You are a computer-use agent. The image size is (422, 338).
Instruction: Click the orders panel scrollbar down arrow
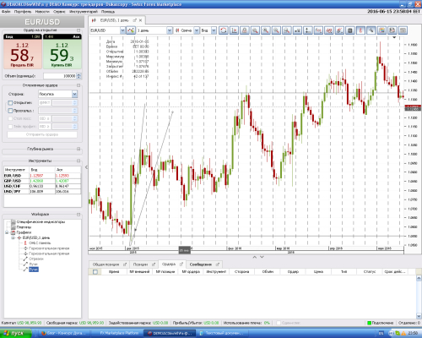pyautogui.click(x=419, y=315)
